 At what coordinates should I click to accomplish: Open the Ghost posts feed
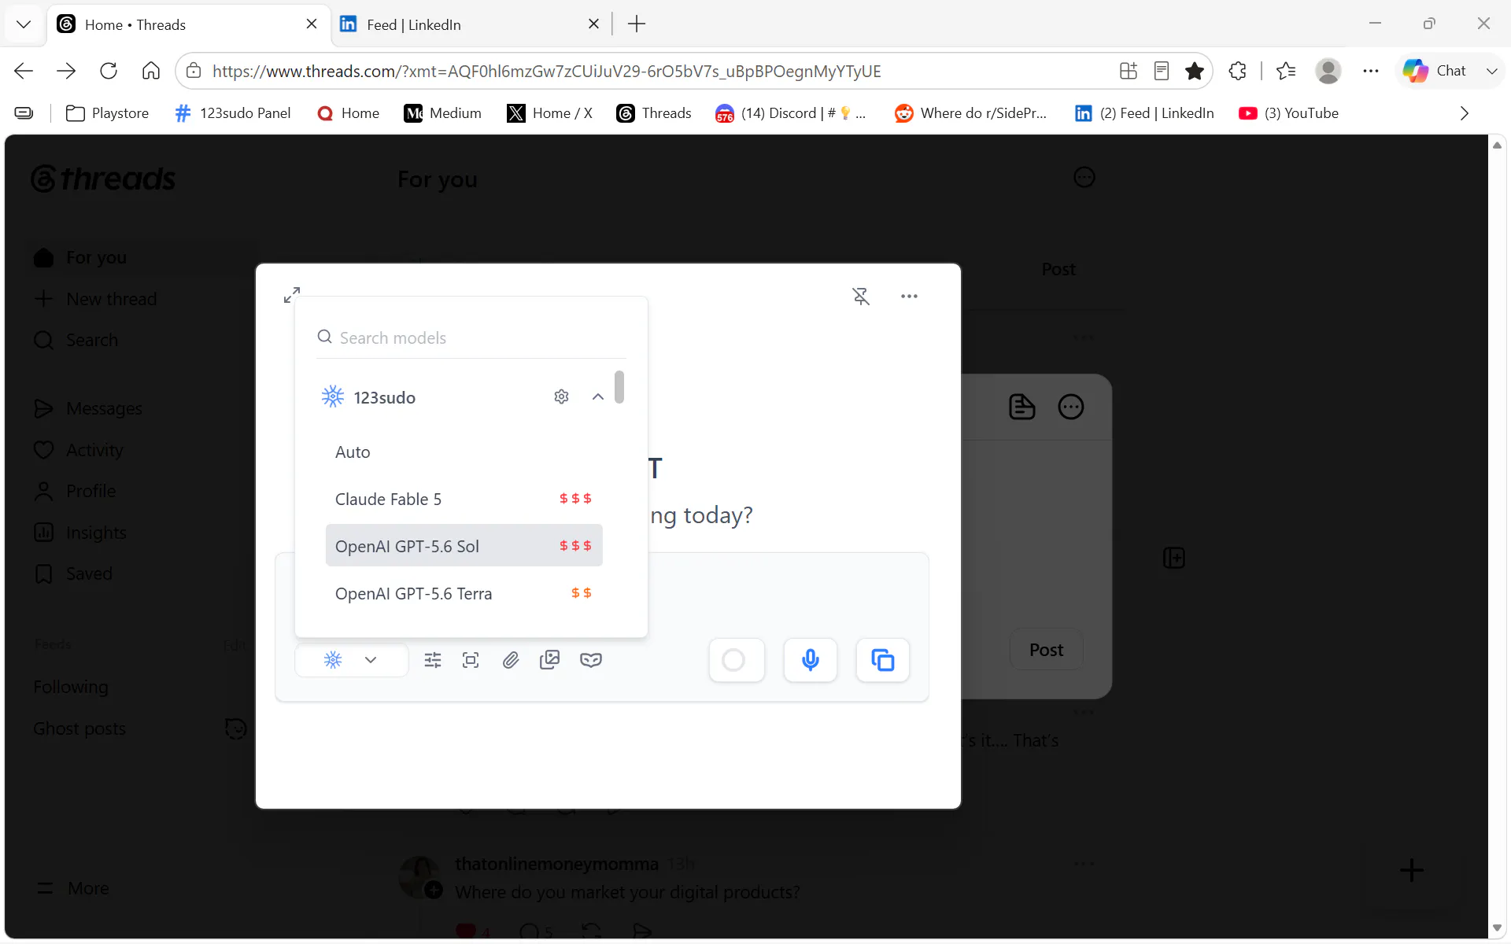(79, 728)
